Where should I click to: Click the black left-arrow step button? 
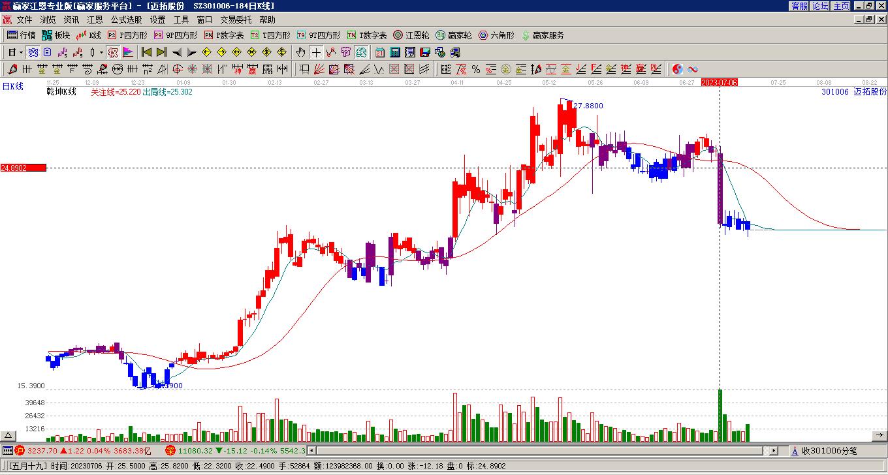click(177, 52)
